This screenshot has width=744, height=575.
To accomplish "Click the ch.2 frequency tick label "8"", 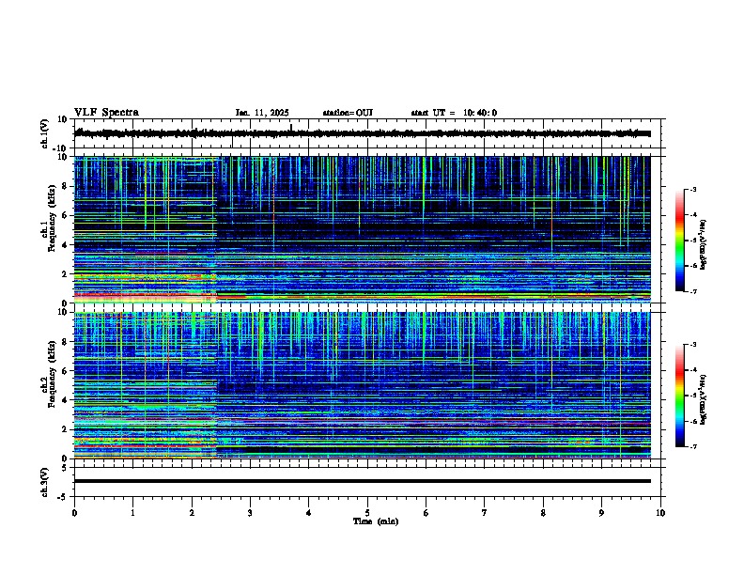I will (x=66, y=342).
